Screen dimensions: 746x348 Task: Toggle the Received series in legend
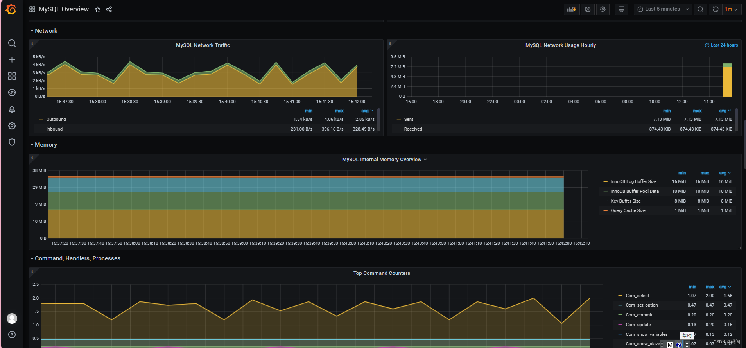(x=413, y=129)
